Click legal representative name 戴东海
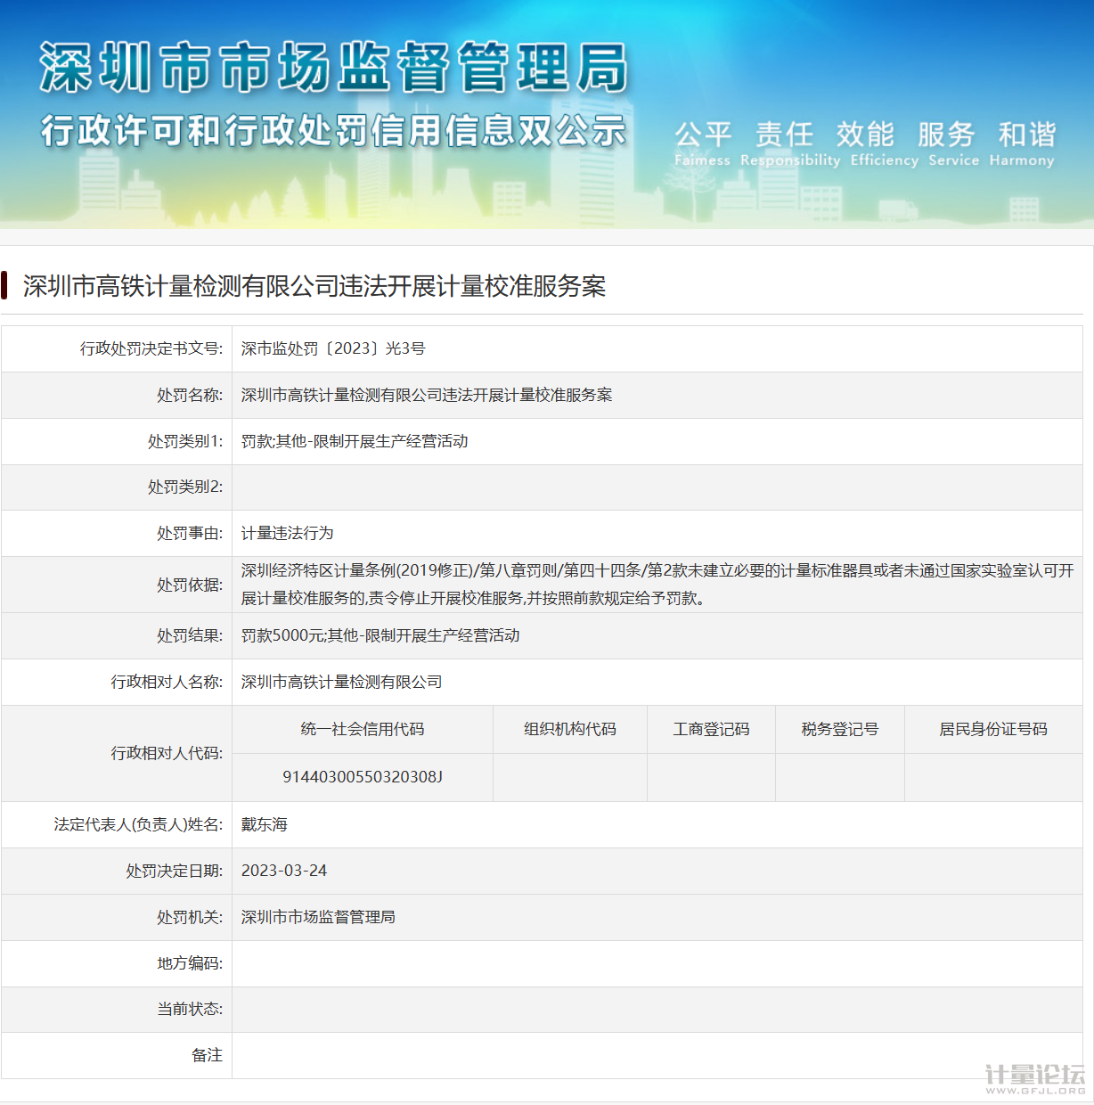1094x1105 pixels. pos(265,824)
